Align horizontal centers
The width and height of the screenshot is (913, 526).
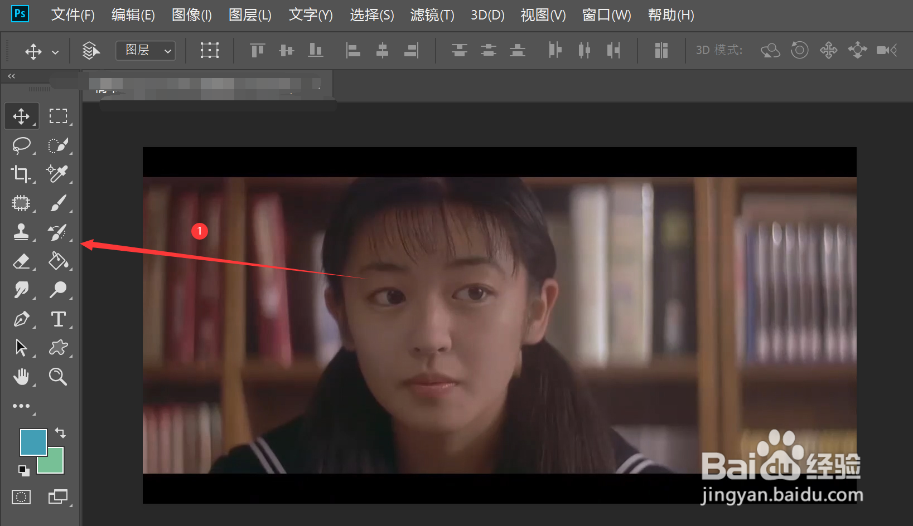(x=382, y=51)
